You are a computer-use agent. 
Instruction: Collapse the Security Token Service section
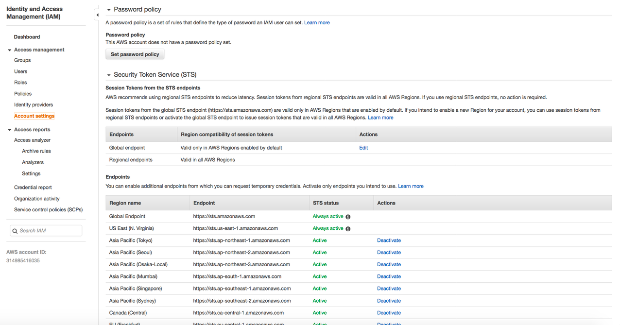pyautogui.click(x=109, y=75)
